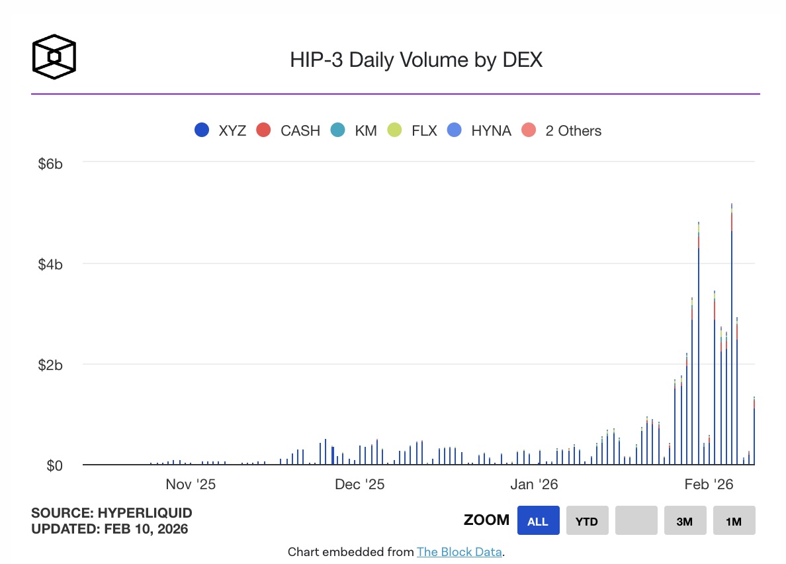Click the $4b y-axis label
This screenshot has height=564, width=786.
[x=51, y=265]
